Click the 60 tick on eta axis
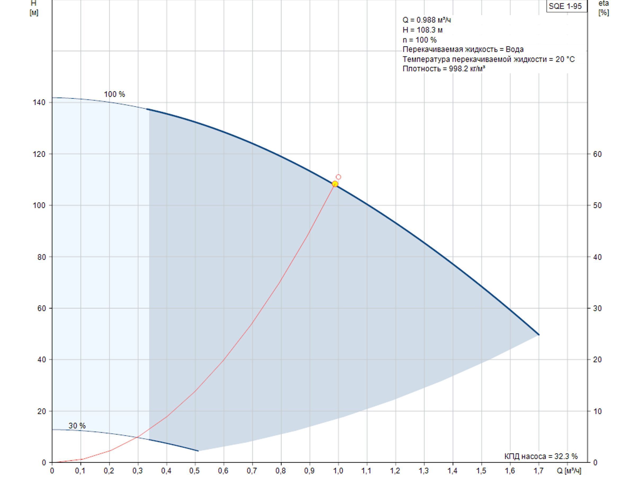Screen dimensions: 636x477 (x=597, y=154)
